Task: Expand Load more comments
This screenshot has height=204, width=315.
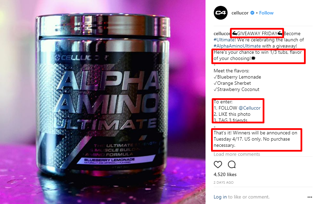Action: pos(237,154)
